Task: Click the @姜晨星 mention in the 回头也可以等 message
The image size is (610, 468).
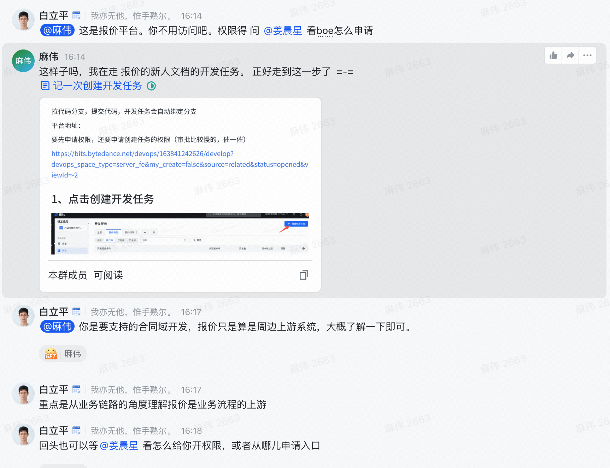Action: [x=119, y=446]
